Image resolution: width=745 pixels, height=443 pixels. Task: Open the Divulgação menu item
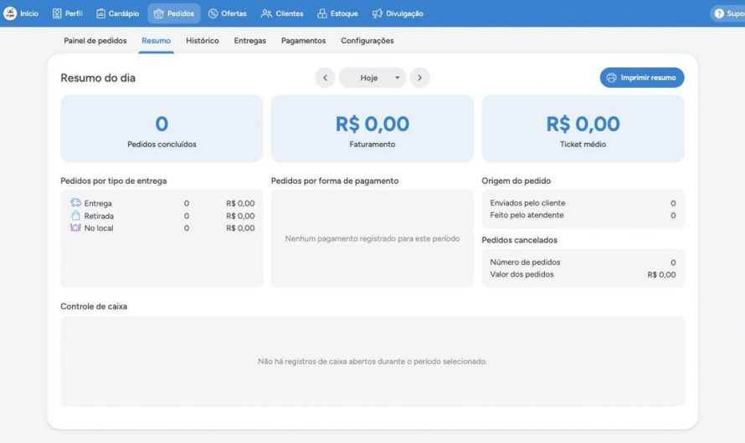coord(398,13)
